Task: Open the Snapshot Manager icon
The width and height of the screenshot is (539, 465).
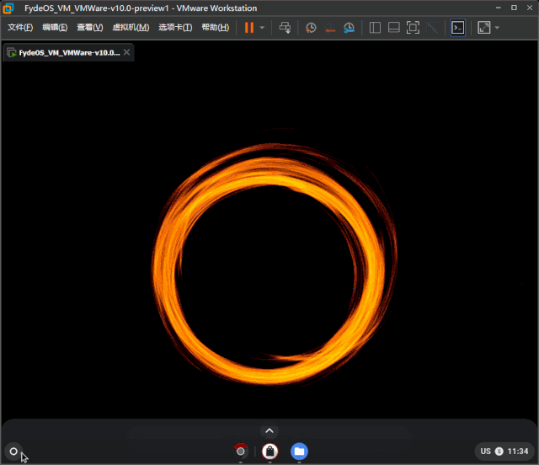Action: coord(349,27)
